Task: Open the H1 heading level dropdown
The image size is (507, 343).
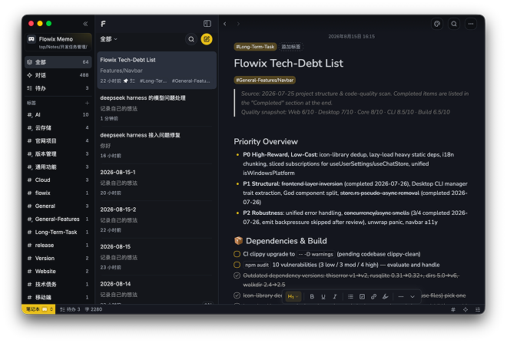Action: (x=293, y=296)
